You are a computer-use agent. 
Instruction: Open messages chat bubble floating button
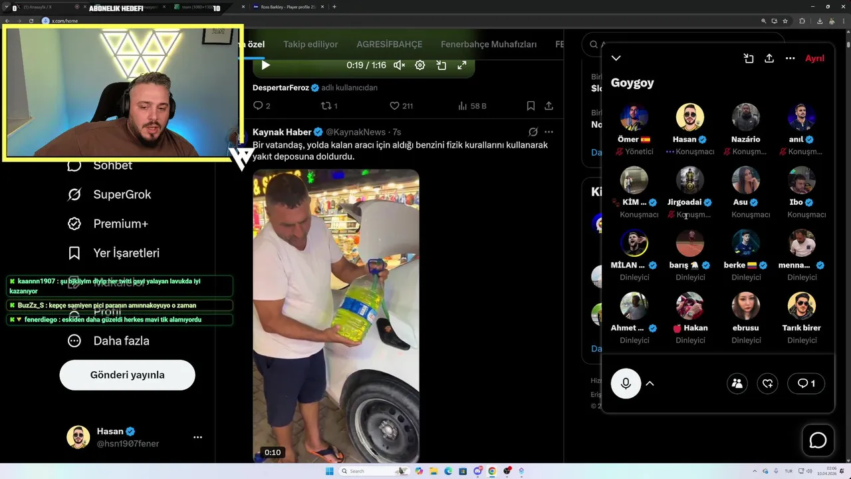pyautogui.click(x=818, y=440)
